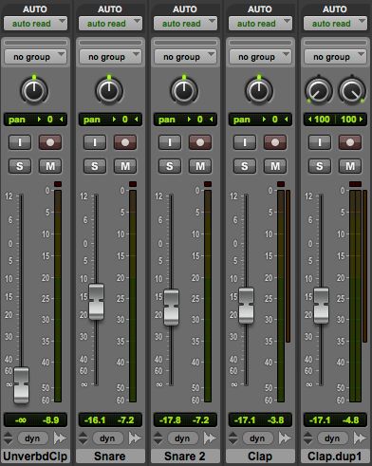Open Clap auto read dropdown
372x466 pixels.
tap(260, 24)
